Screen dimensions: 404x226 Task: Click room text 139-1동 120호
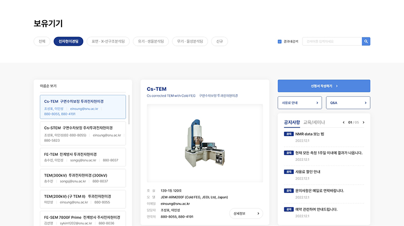[171, 191]
